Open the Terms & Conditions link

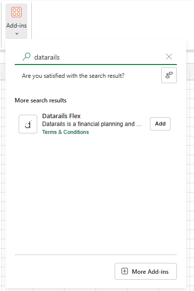[65, 132]
